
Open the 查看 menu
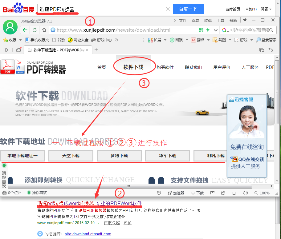point(195,21)
